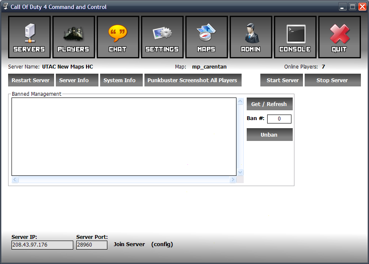Viewport: 369px width, 264px height.
Task: Click the online players count 7
Action: 323,67
